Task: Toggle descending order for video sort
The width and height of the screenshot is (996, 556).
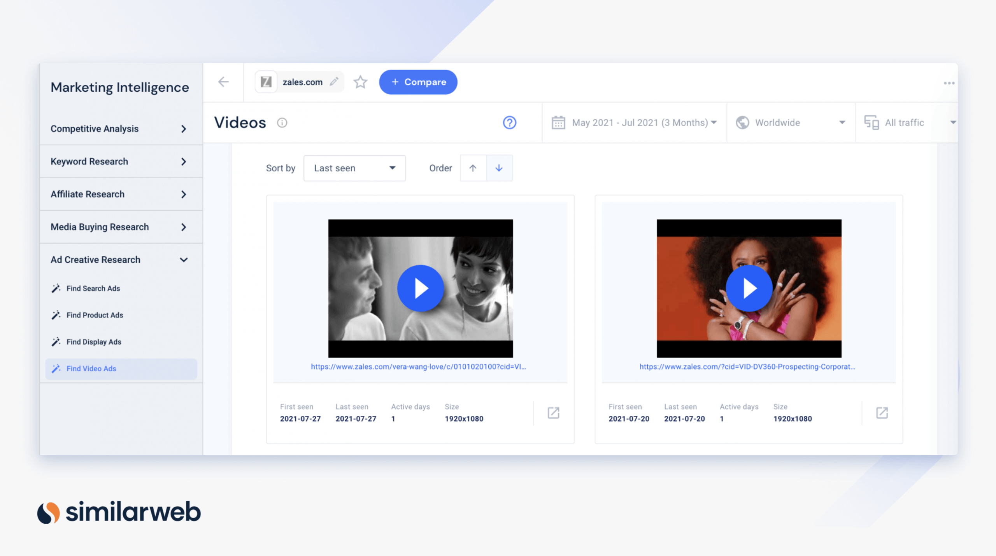Action: tap(499, 167)
